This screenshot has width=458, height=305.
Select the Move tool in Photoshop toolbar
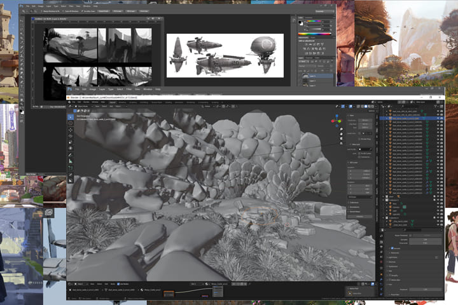point(22,21)
